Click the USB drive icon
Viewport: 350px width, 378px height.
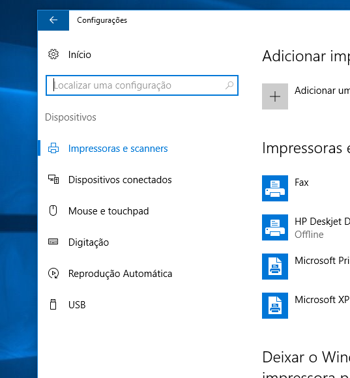[x=53, y=304]
